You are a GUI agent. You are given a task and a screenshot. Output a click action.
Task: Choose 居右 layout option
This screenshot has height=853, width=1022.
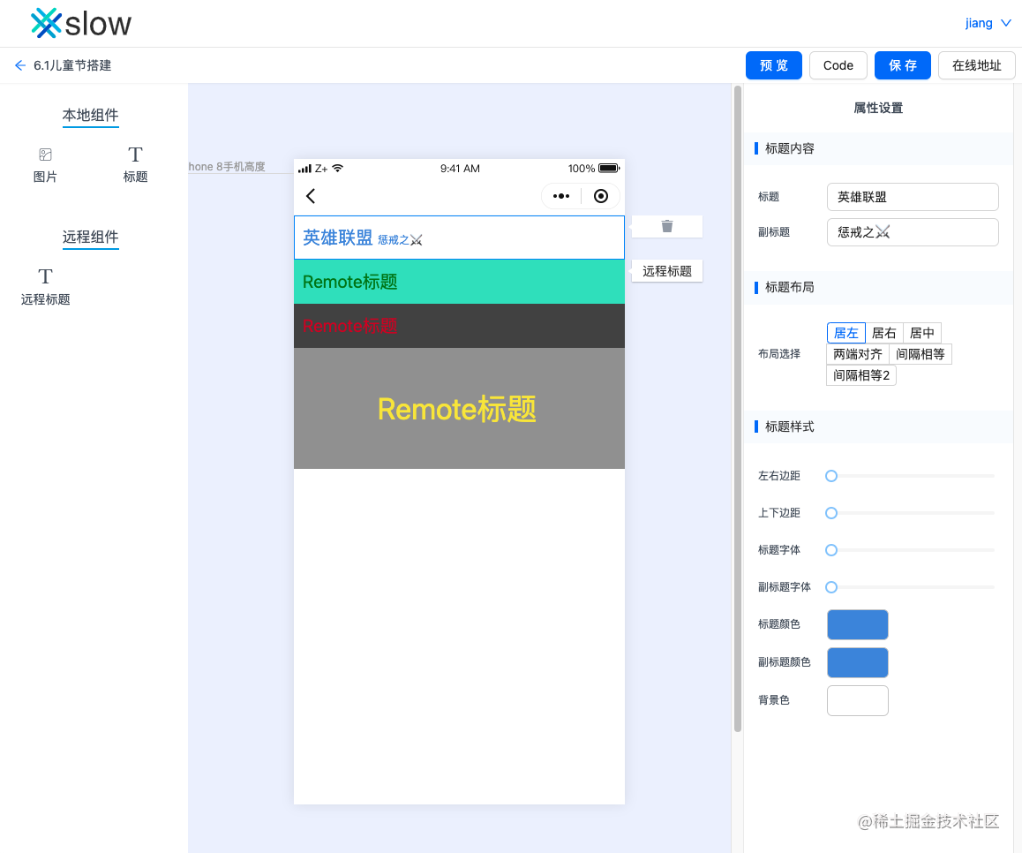883,333
